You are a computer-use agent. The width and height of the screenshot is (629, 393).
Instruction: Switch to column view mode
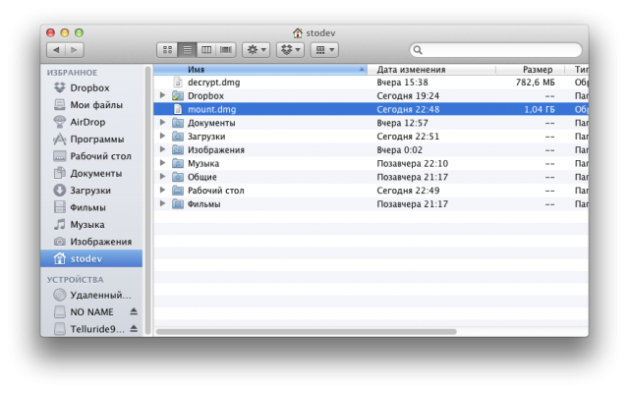(x=206, y=49)
